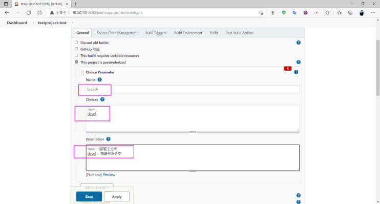The height and width of the screenshot is (204, 380).
Task: Open the browser profile avatar
Action: 362,13
